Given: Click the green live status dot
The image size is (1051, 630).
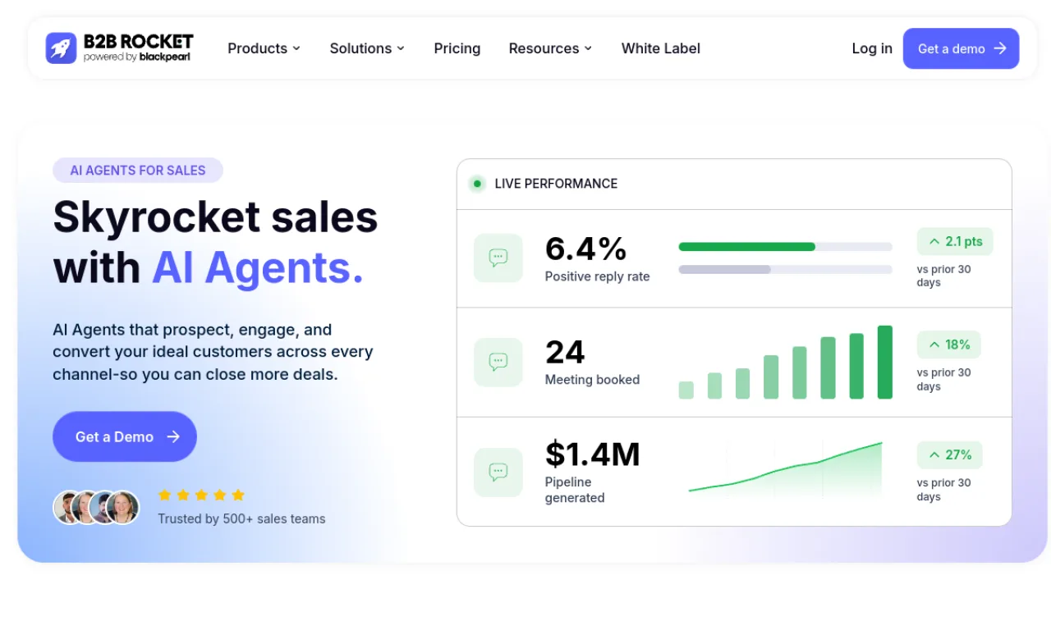Looking at the screenshot, I should 477,184.
